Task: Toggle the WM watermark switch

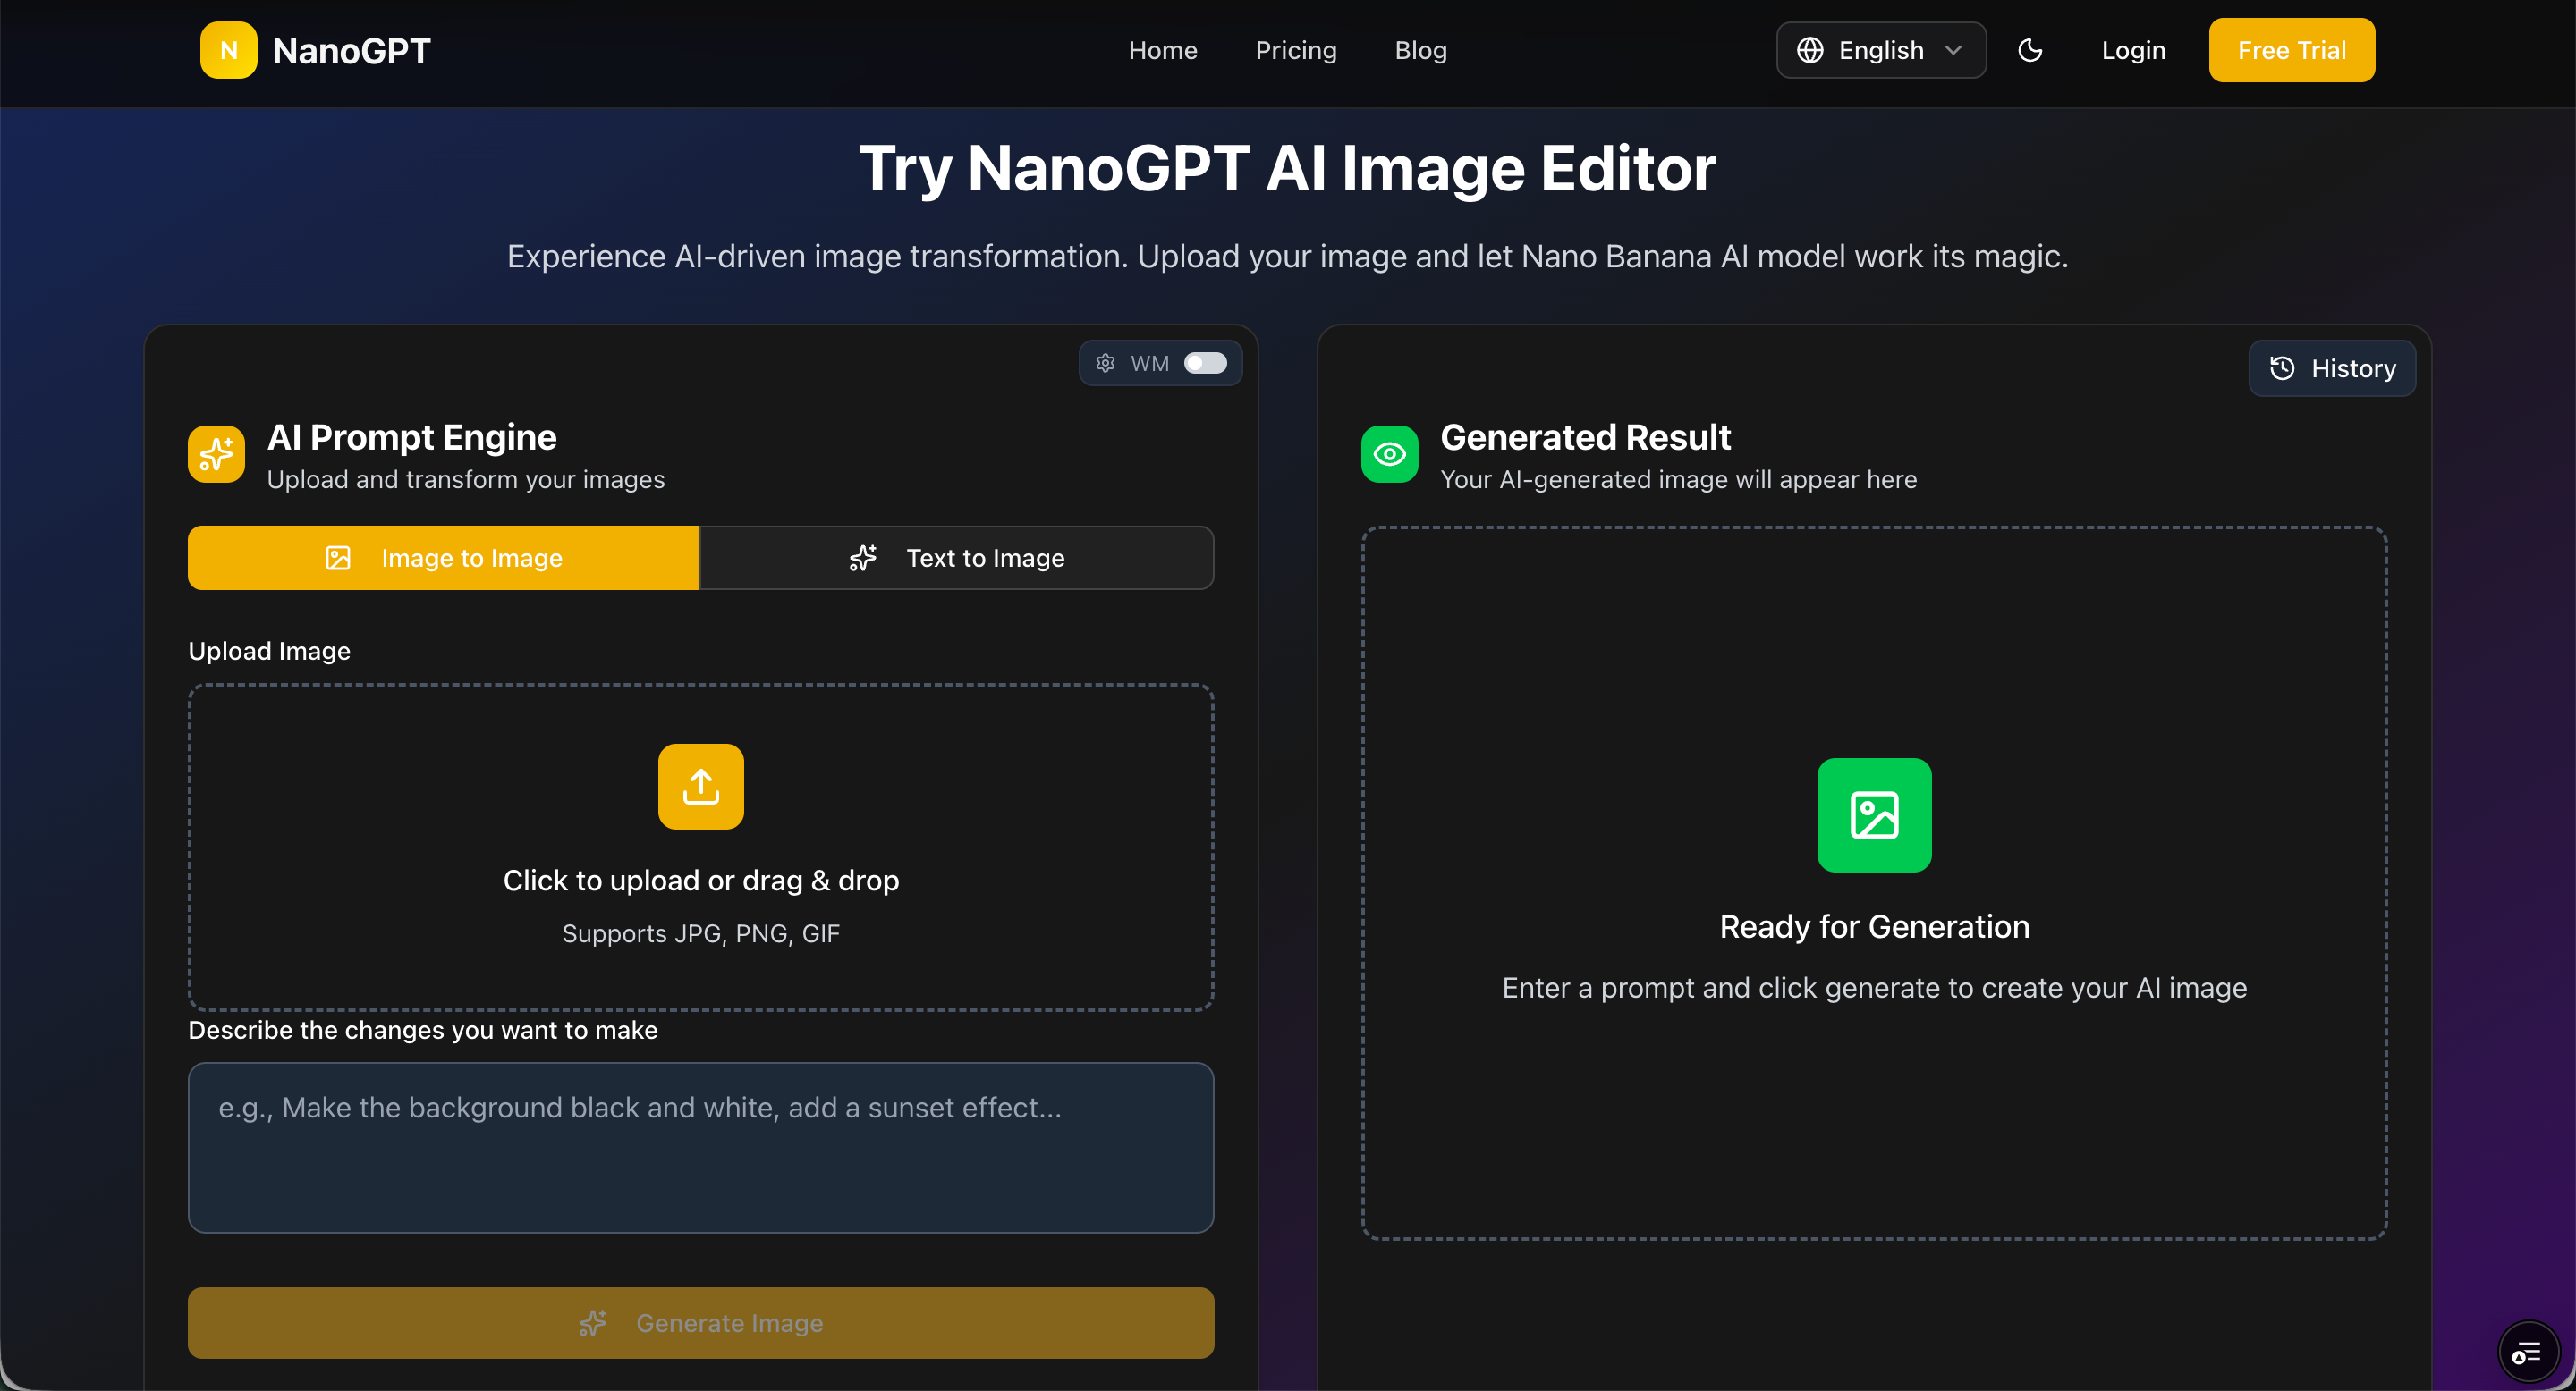Action: [x=1205, y=363]
